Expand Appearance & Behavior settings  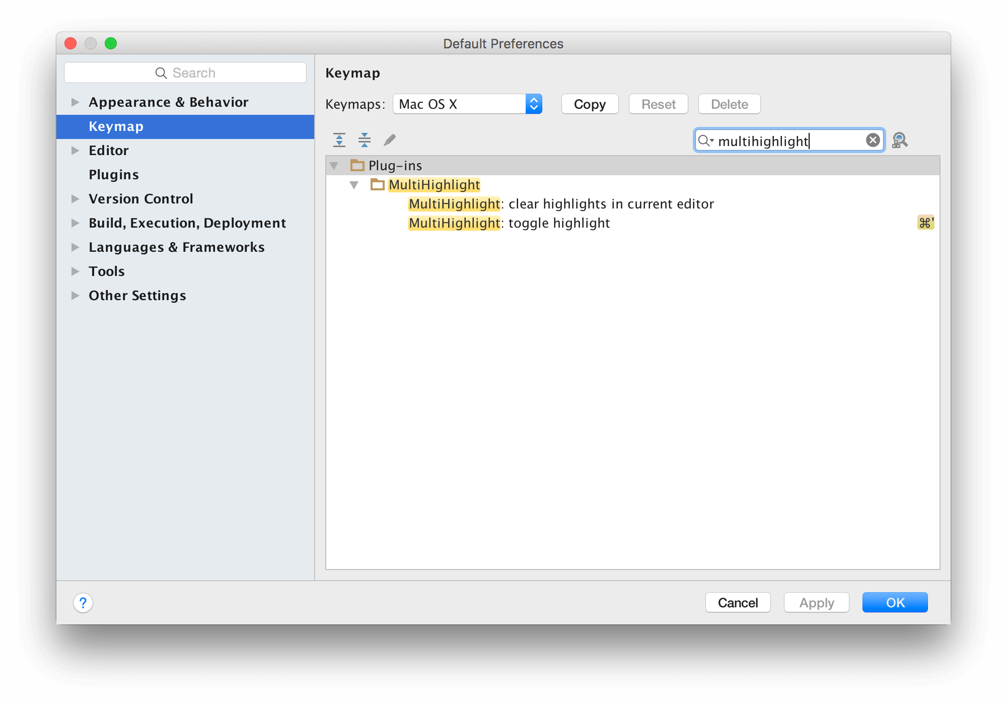tap(76, 102)
